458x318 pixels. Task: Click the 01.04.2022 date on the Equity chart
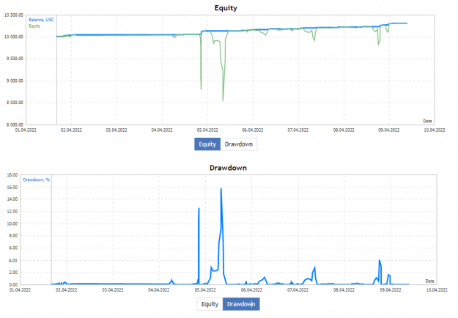tap(26, 130)
